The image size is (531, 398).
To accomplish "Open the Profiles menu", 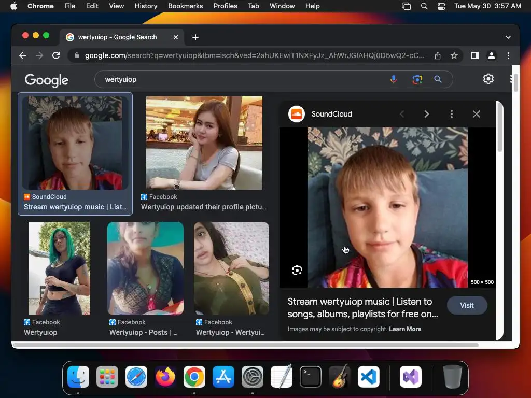I will (x=225, y=6).
